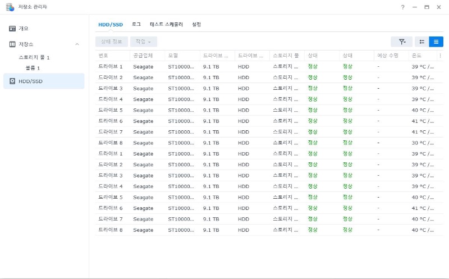Select 스토리지 풀 1 in the tree
449x279 pixels.
34,58
